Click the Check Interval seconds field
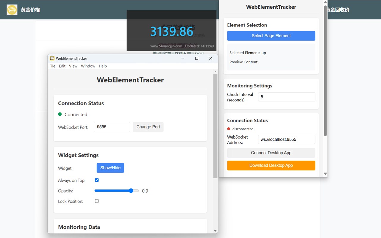The width and height of the screenshot is (381, 238). pyautogui.click(x=287, y=97)
